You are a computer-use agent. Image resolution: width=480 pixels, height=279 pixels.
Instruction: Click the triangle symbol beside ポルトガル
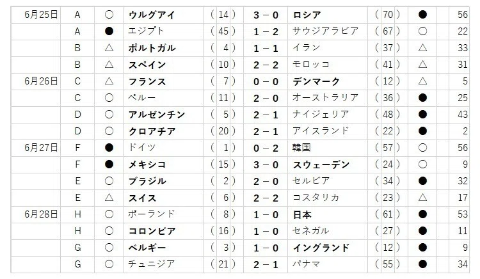pos(109,48)
